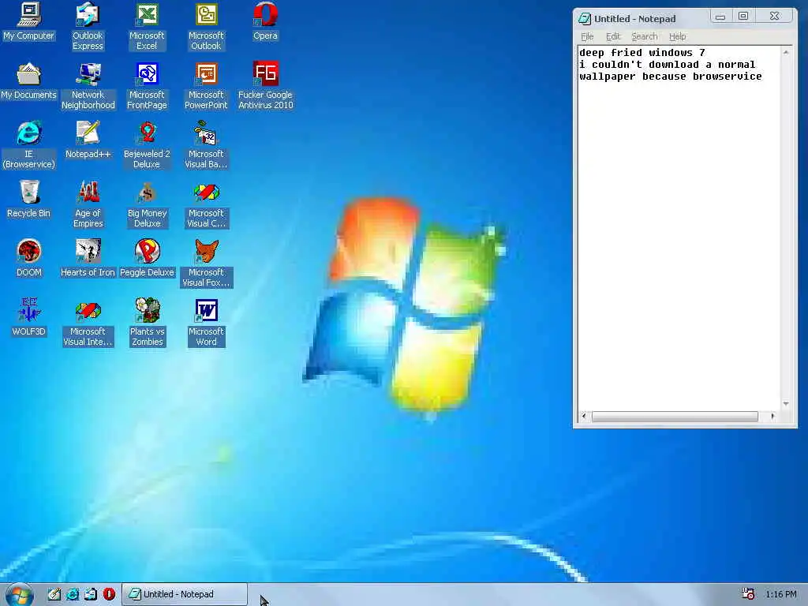Open the Edit menu in Notepad
The width and height of the screenshot is (808, 606).
click(x=612, y=36)
